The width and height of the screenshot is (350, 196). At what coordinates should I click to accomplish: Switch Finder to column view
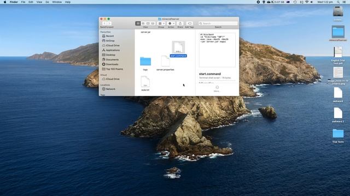[148, 23]
